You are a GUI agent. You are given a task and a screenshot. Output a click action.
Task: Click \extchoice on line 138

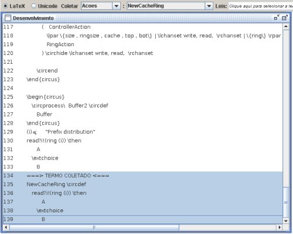click(50, 211)
